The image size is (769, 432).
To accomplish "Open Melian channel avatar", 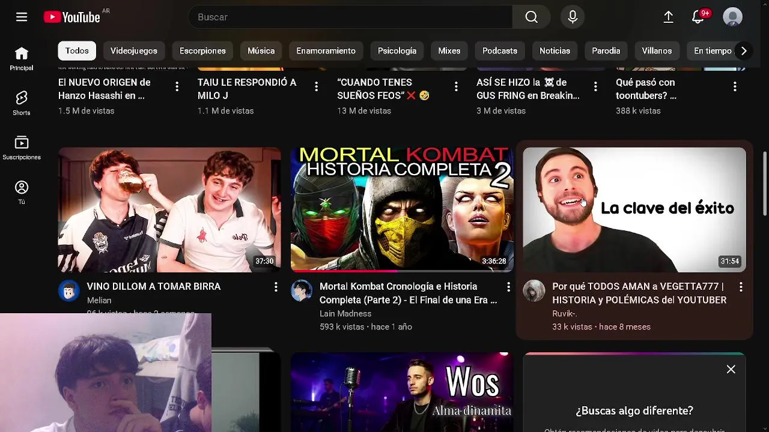I will [69, 291].
